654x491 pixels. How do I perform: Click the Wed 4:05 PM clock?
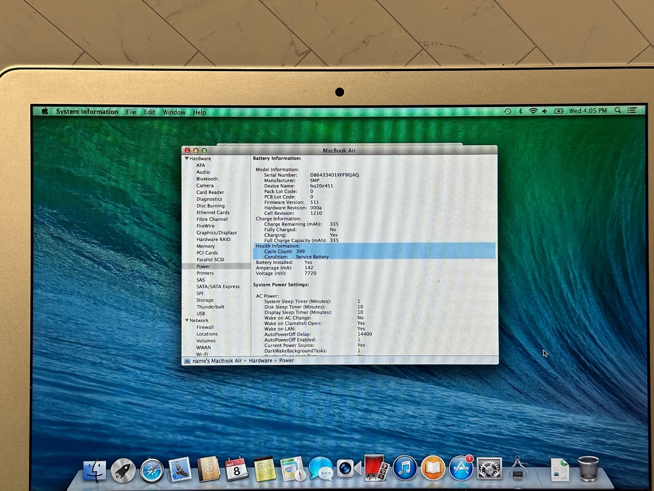[x=588, y=111]
